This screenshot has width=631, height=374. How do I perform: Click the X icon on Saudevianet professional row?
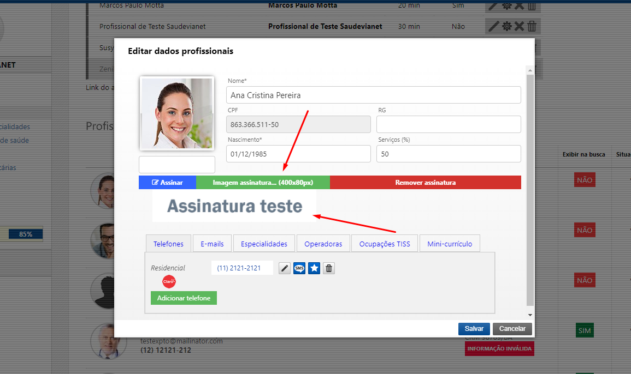click(x=518, y=26)
